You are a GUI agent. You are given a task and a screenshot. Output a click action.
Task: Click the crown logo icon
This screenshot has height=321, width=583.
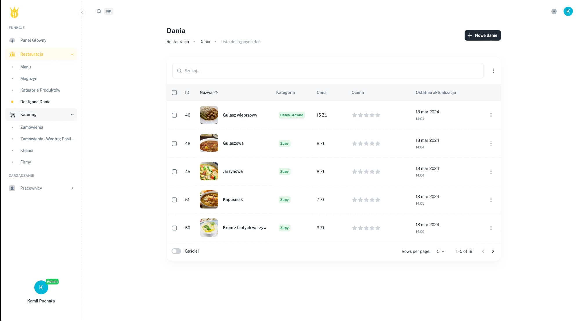point(14,12)
